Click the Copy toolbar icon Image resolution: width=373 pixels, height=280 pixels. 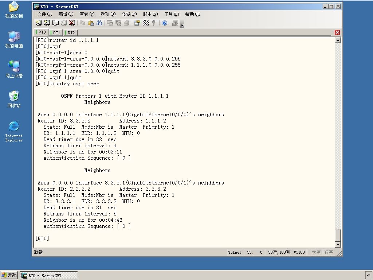83,23
